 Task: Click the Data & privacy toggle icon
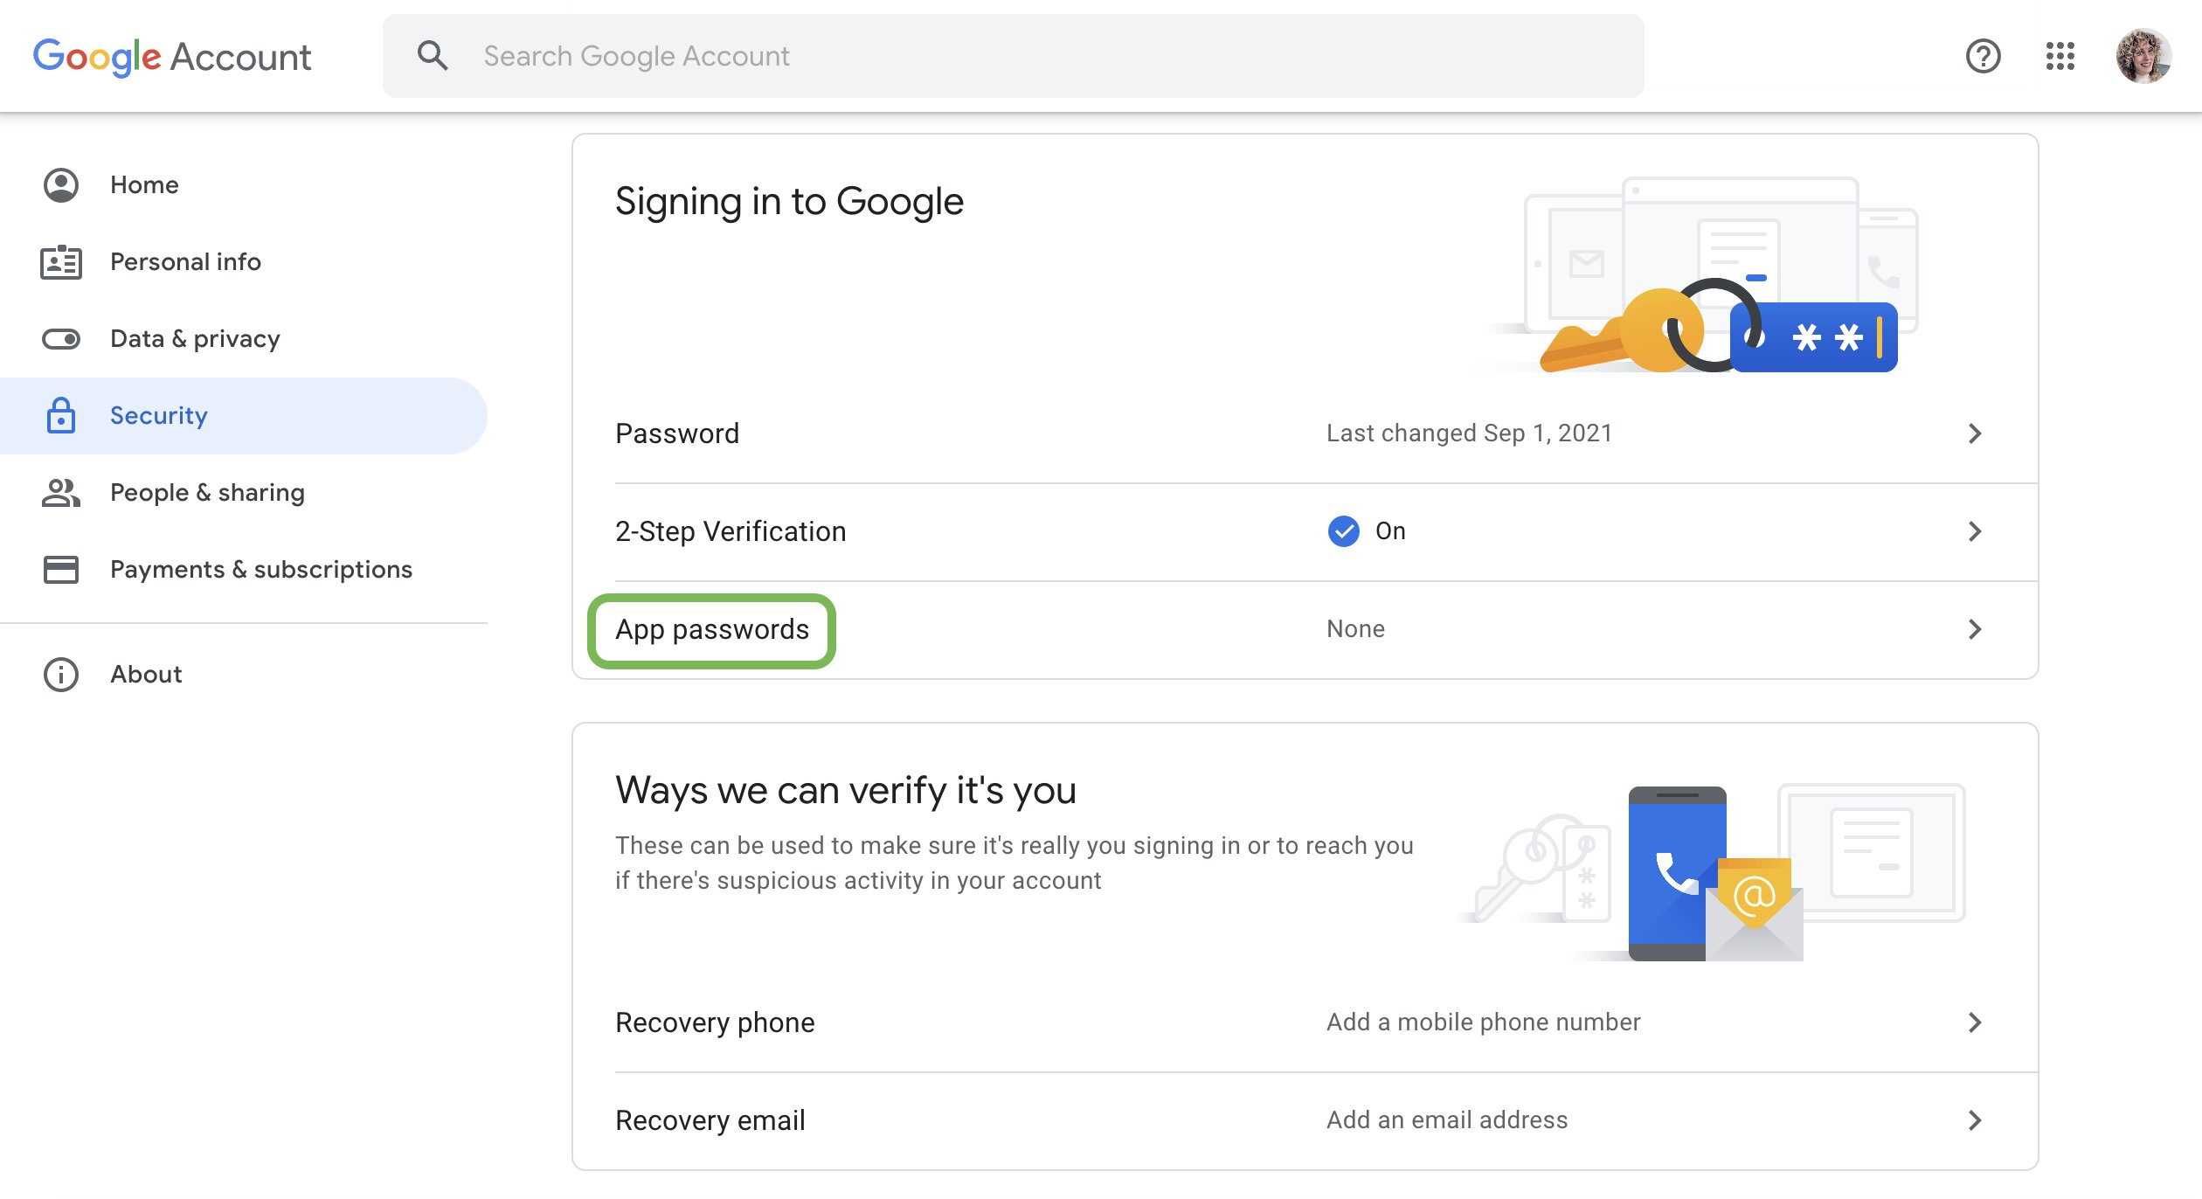coord(61,339)
